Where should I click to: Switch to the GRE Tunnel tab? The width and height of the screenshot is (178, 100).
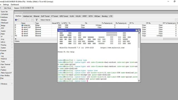point(64,16)
